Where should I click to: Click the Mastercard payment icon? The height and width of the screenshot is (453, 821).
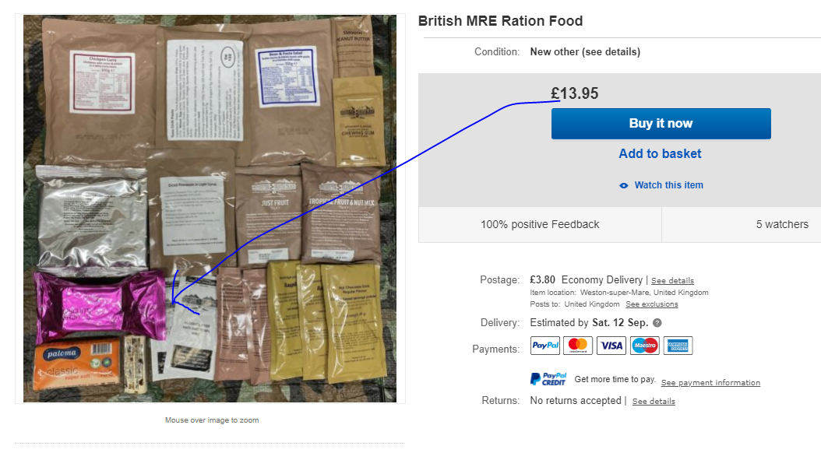[578, 346]
